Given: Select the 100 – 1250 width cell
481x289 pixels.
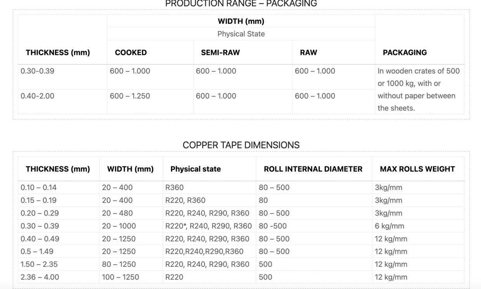Looking at the screenshot, I should coord(120,277).
